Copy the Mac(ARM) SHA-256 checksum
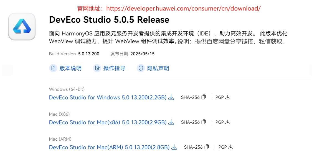 tap(207, 147)
